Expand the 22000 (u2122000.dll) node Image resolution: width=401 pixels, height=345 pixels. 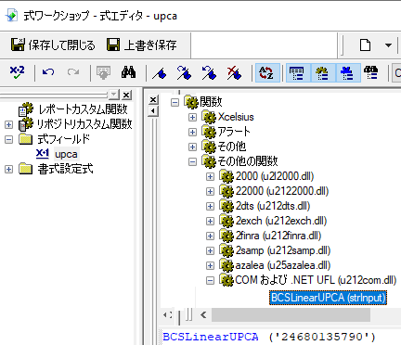click(210, 191)
